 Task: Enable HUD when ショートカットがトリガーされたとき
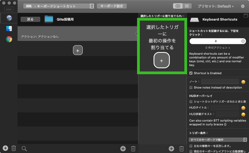(191, 102)
